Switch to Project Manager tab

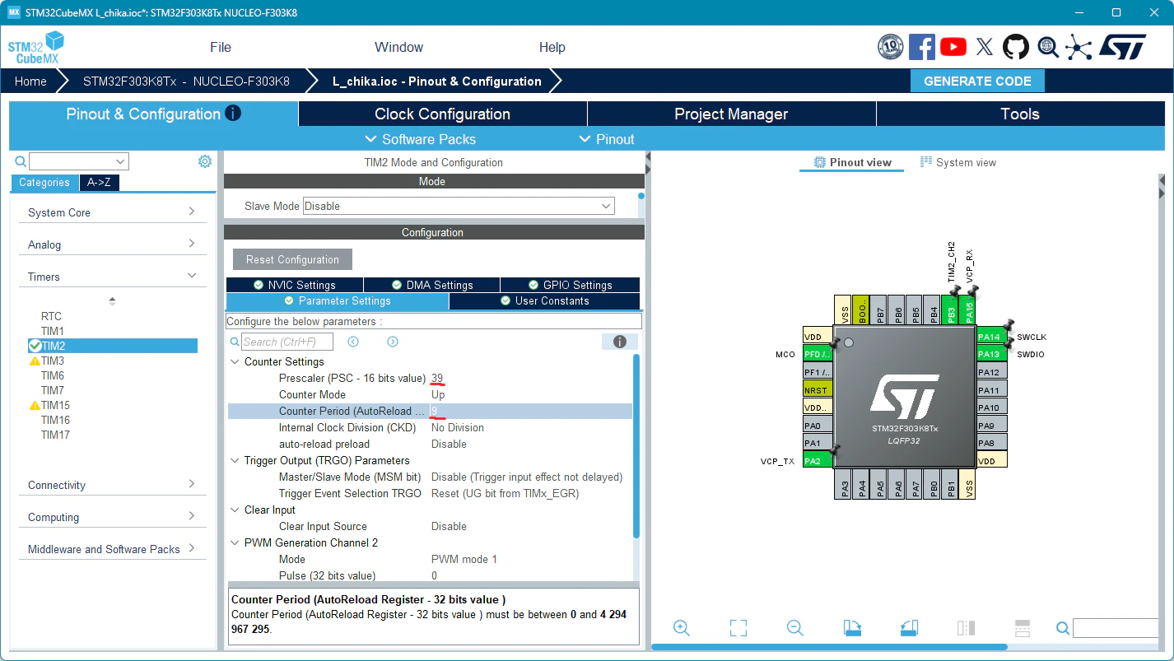(731, 114)
